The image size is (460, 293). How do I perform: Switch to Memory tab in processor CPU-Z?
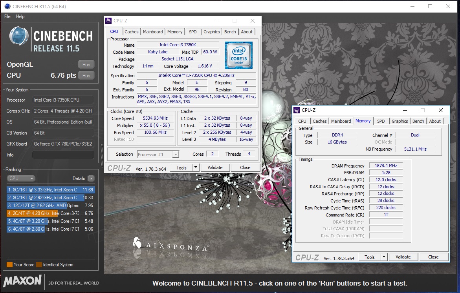[175, 32]
